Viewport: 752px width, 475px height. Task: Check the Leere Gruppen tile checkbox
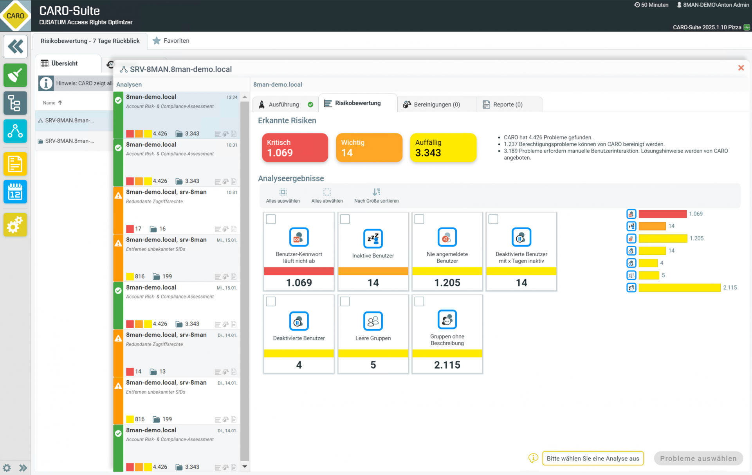(x=344, y=301)
